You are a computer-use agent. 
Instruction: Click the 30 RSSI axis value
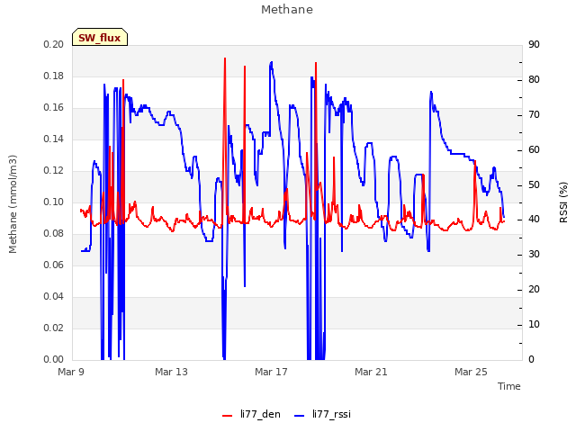(534, 254)
